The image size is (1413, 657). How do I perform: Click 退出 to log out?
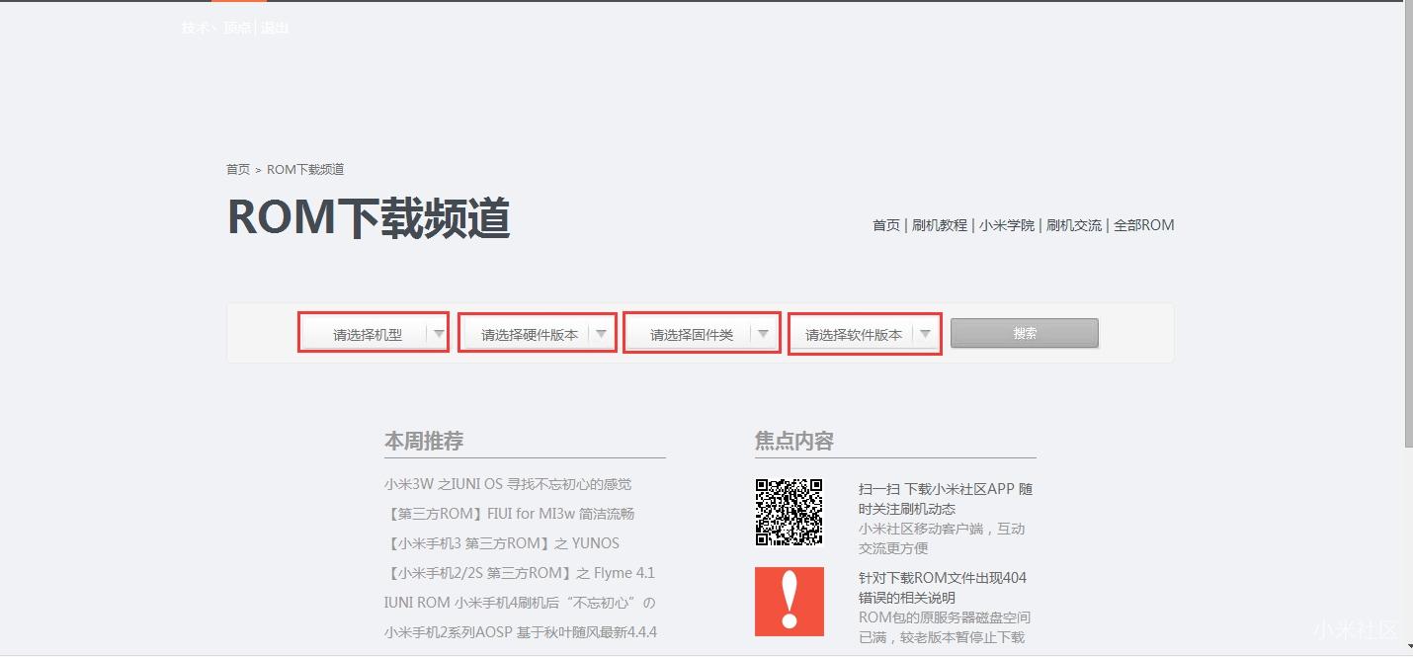[274, 28]
